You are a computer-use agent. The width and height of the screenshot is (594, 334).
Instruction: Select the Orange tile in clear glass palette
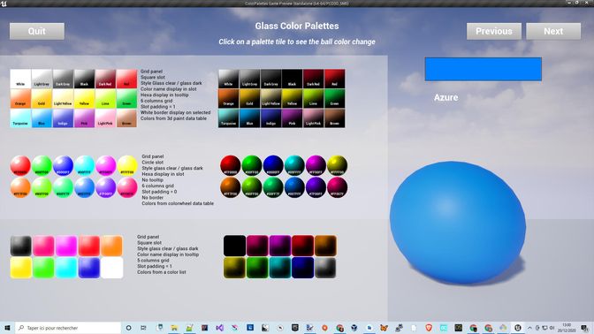pos(20,98)
